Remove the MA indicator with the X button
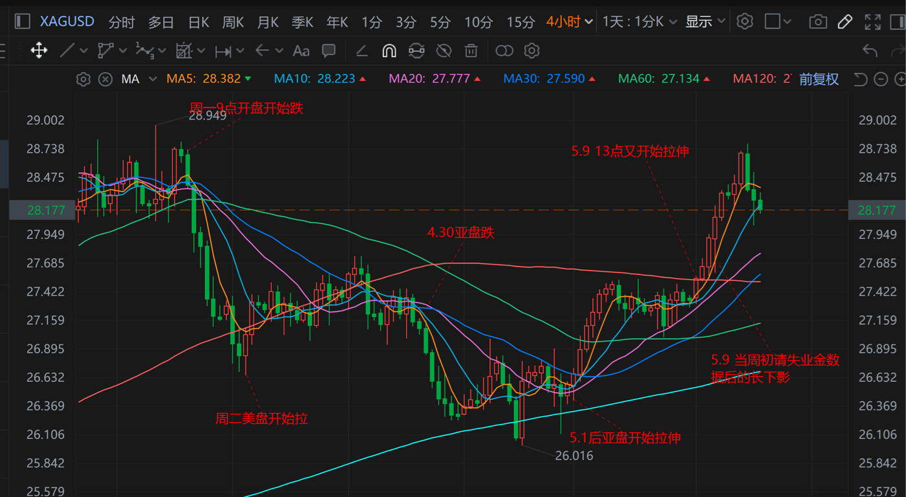Screen dimensions: 906x497 click(104, 78)
